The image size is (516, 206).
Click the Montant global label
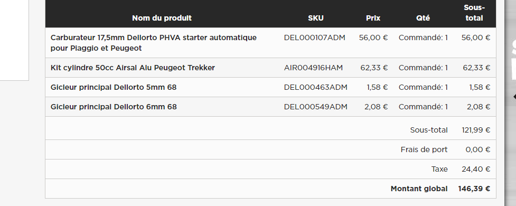[x=419, y=189]
